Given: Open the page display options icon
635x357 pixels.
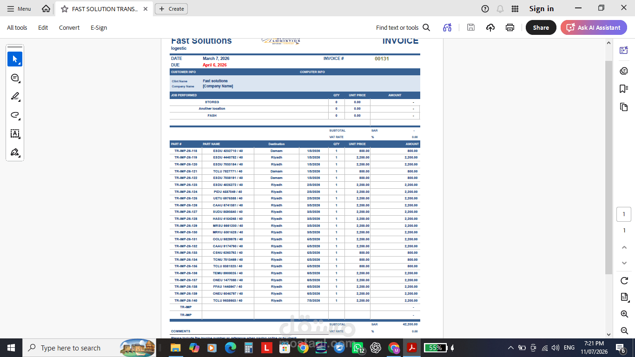Looking at the screenshot, I should [x=624, y=297].
